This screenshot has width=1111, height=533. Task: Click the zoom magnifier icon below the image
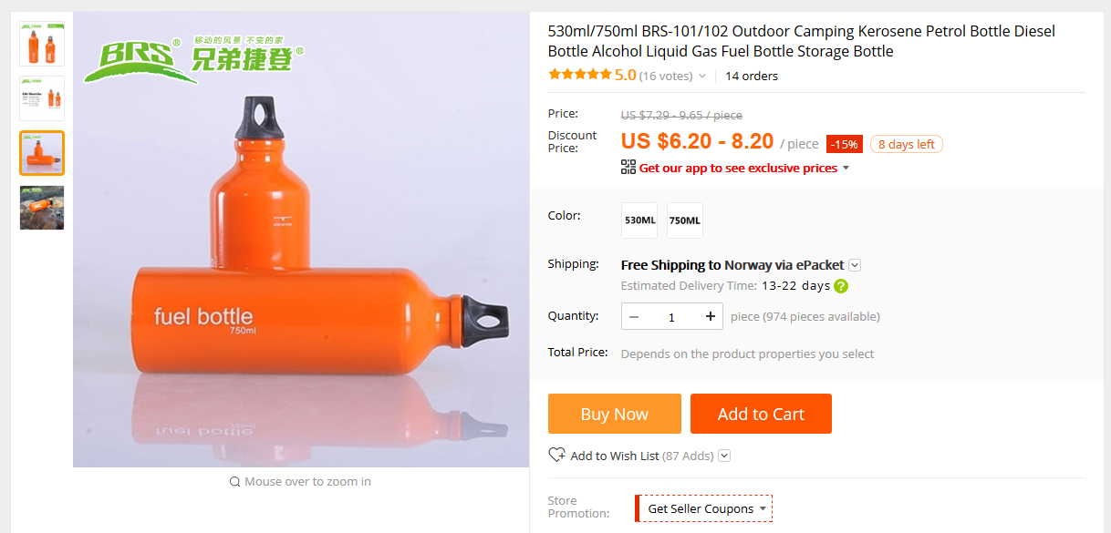tap(235, 481)
